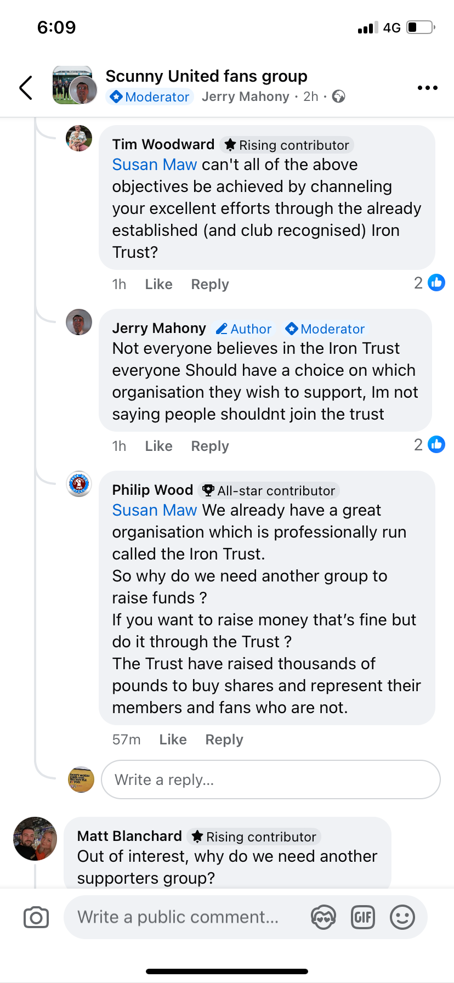Open the emoji smiley picker
This screenshot has height=983, width=454.
click(402, 917)
